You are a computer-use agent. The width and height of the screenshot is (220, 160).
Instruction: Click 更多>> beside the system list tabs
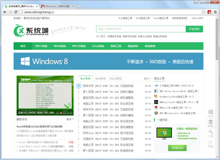147,79
